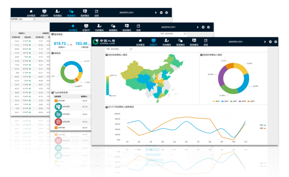
Task: Adjust the map color range slider top handle
Action: pos(110,75)
